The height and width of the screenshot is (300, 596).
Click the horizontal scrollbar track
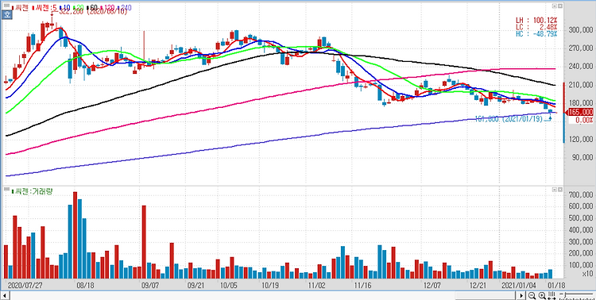tap(263, 295)
